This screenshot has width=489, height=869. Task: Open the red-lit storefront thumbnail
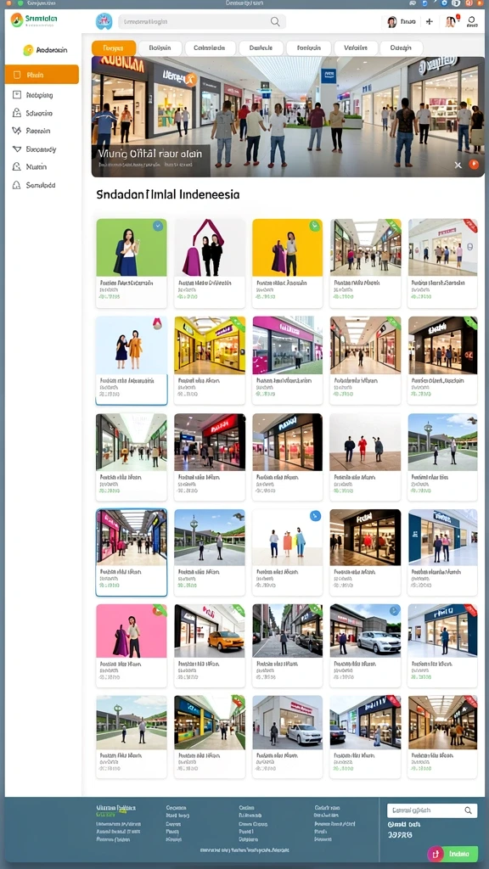[x=210, y=441]
